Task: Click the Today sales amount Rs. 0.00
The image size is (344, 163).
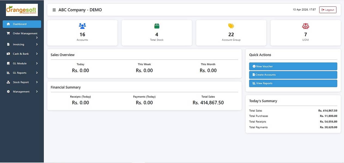Action: coord(80,70)
